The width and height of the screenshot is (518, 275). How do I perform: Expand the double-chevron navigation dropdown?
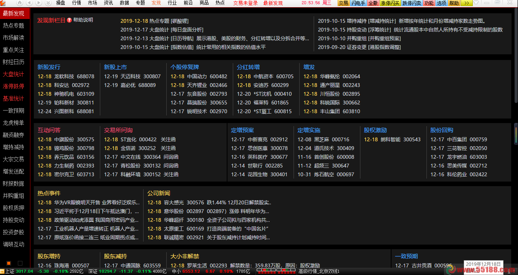48,3
